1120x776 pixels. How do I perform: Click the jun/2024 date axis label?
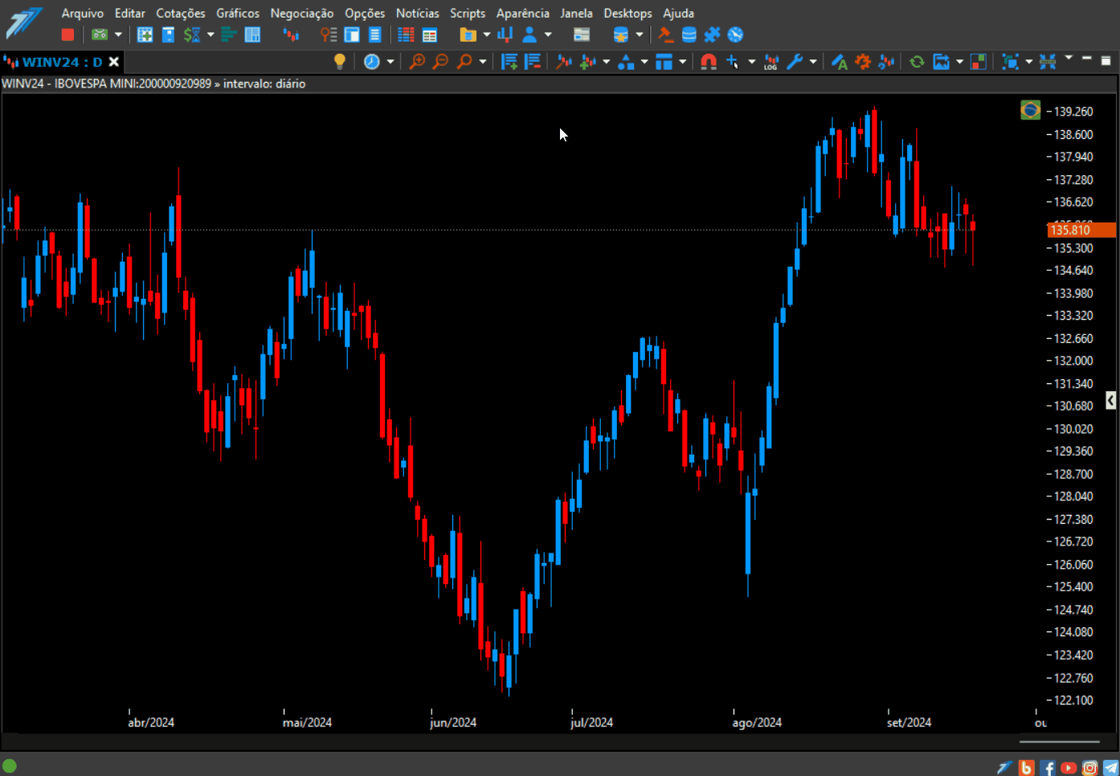453,722
